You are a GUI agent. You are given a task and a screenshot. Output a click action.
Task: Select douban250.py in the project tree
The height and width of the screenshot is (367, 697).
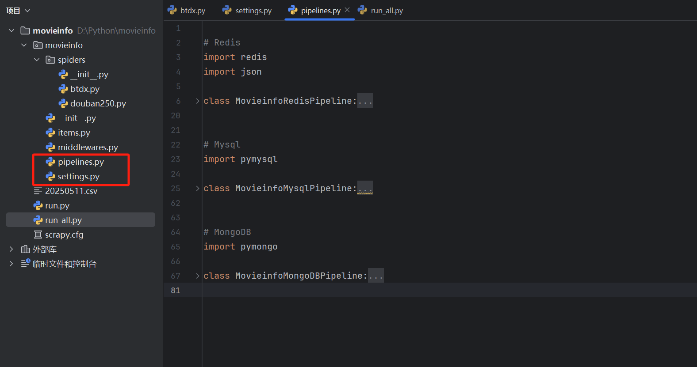pyautogui.click(x=98, y=103)
